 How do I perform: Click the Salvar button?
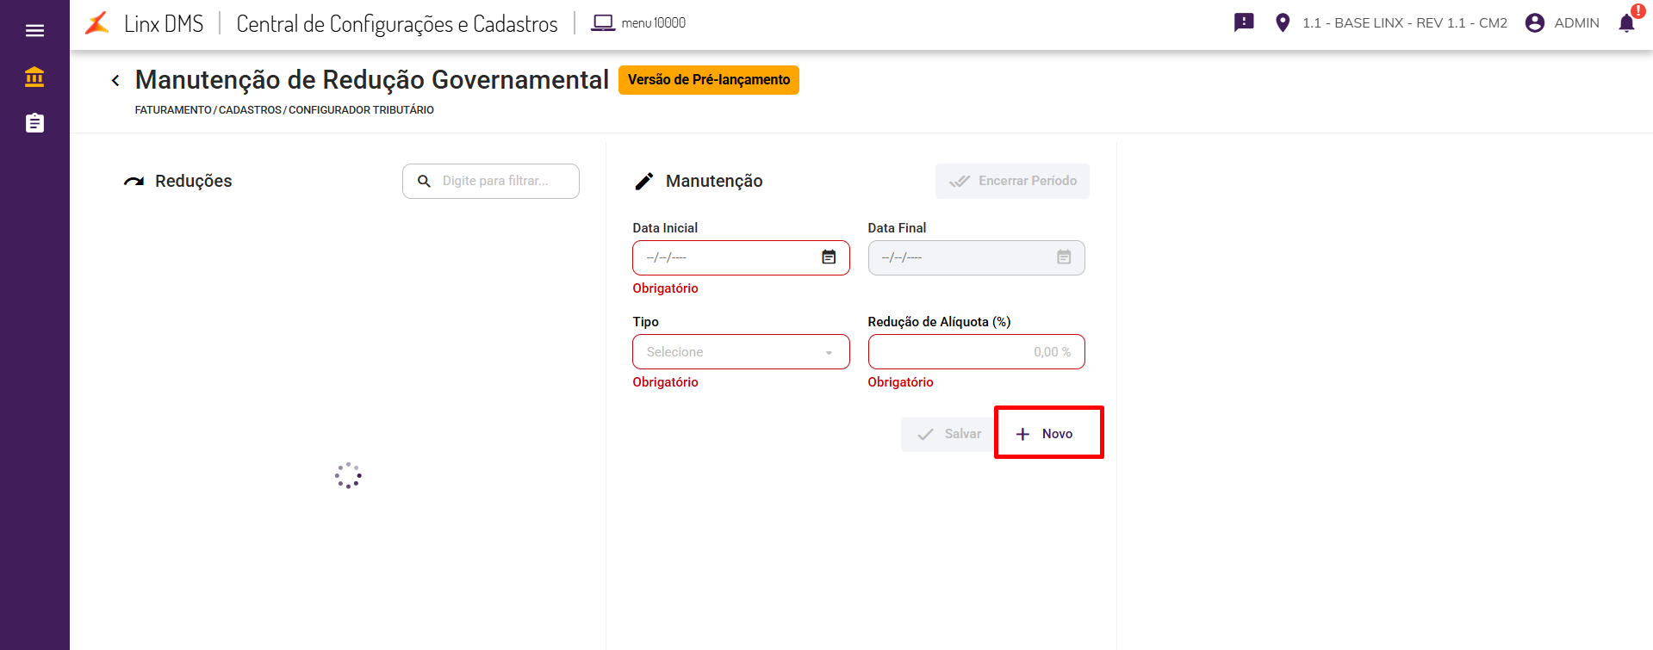[948, 434]
